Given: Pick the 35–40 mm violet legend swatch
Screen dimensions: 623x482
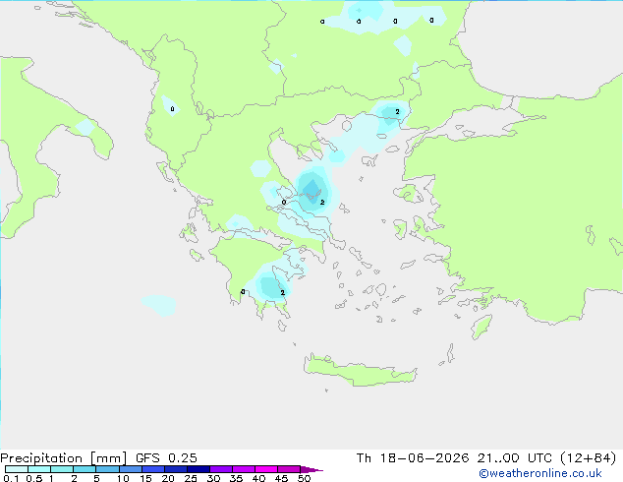Looking at the screenshot, I should click(x=244, y=469).
